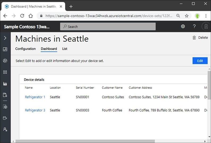Expand the left navigation menu chevron
Screen dimensions: 211x143
pyautogui.click(x=5, y=38)
